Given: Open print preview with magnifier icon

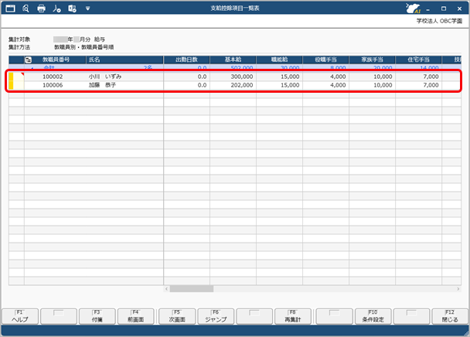Looking at the screenshot, I should (26, 9).
